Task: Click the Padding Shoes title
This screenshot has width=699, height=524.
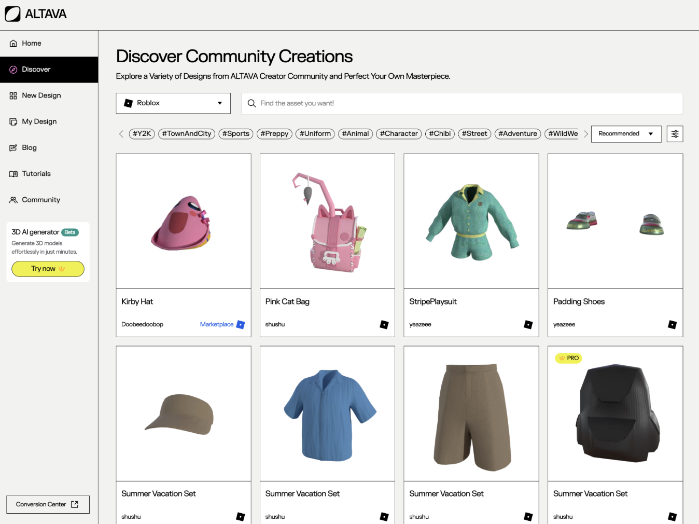Action: [x=579, y=302]
